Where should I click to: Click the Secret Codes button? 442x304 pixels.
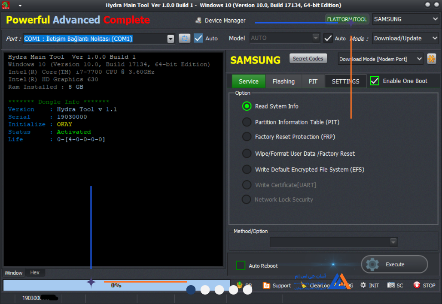(x=308, y=59)
